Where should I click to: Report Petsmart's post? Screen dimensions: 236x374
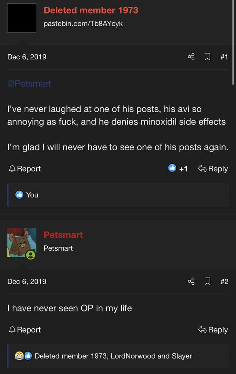[25, 329]
